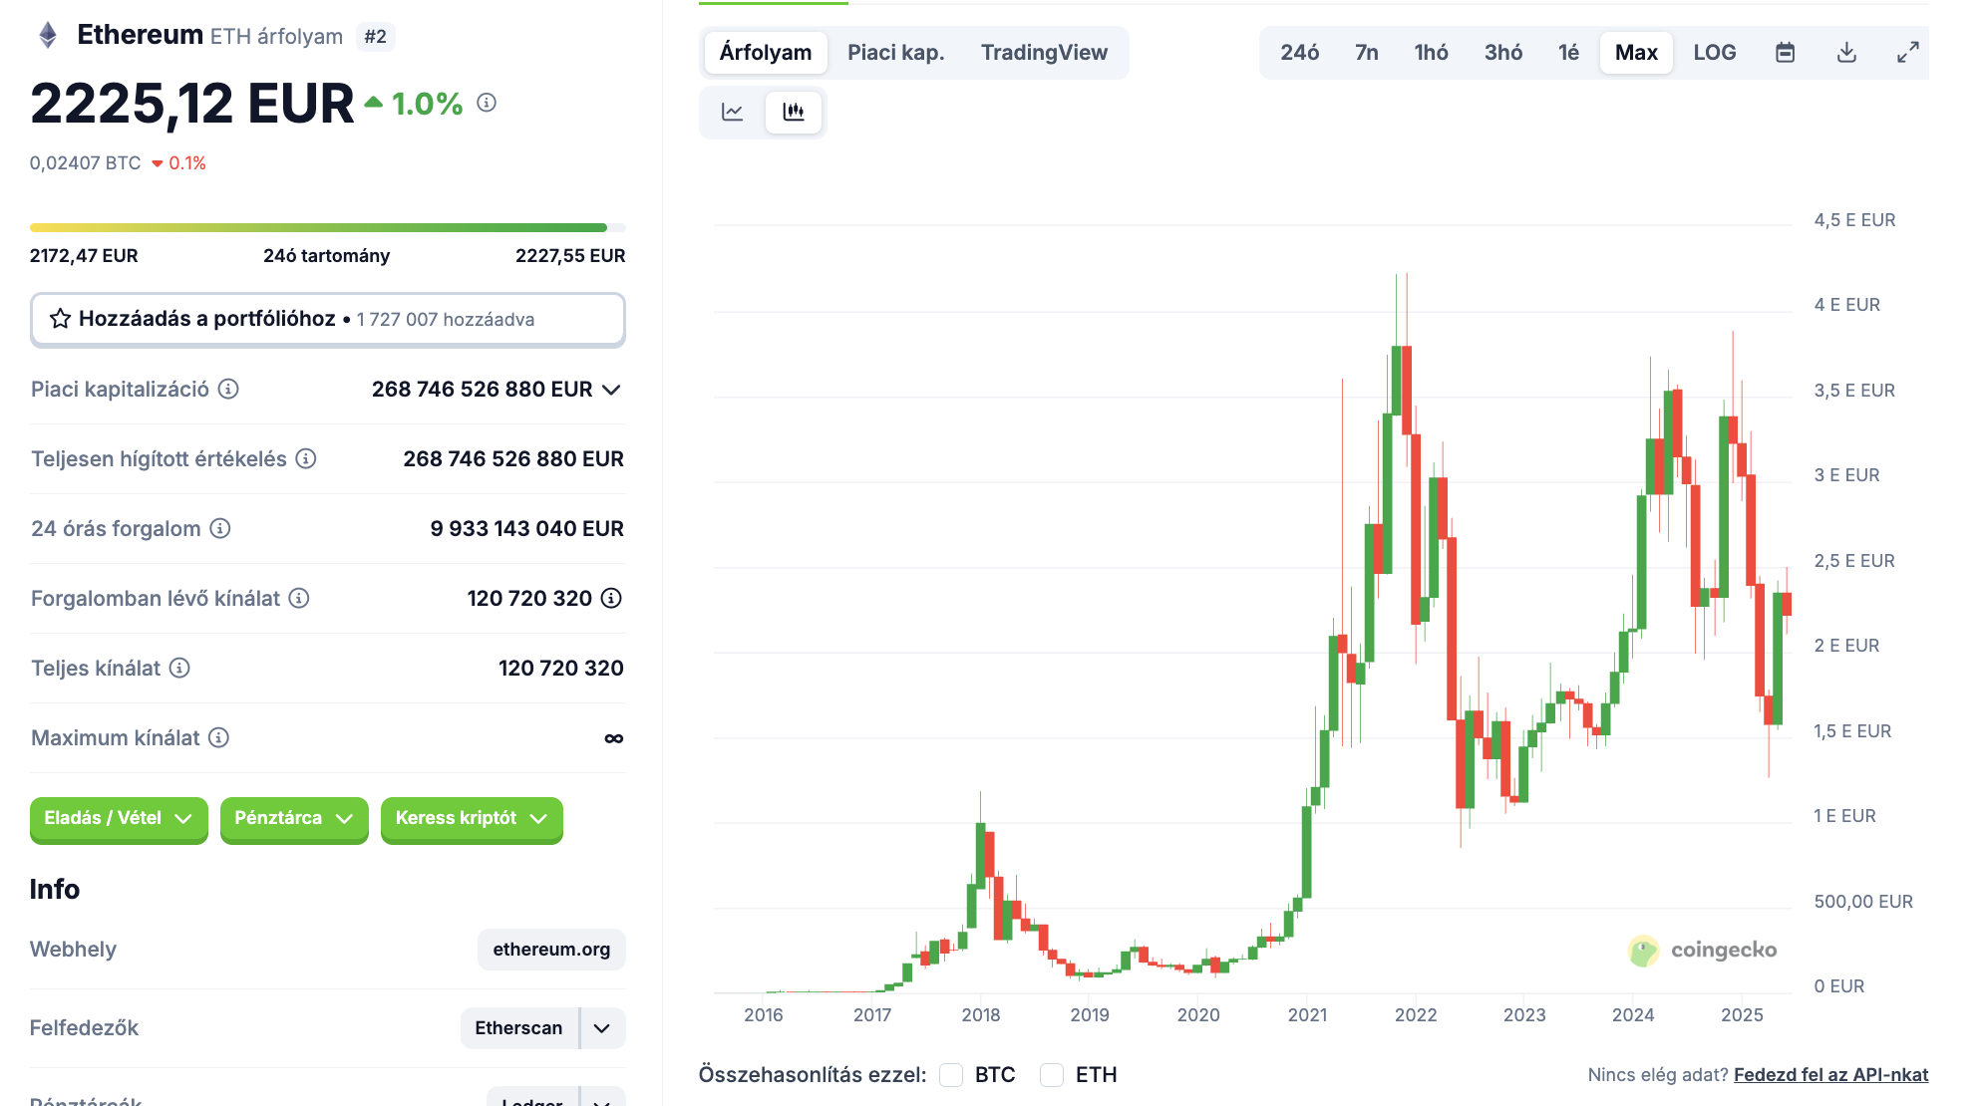Tick the ETH comparison checkbox
The image size is (1986, 1106).
tap(1052, 1075)
